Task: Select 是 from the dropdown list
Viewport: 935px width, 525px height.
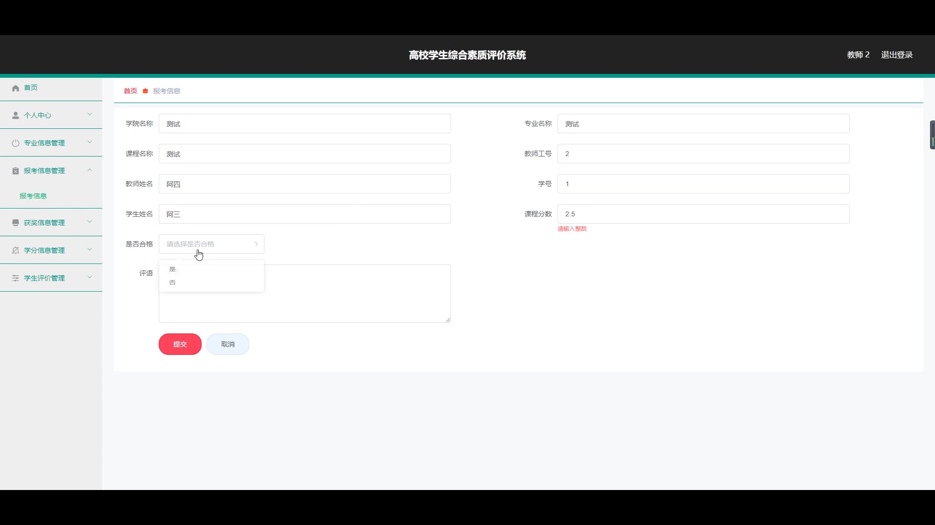Action: point(172,269)
